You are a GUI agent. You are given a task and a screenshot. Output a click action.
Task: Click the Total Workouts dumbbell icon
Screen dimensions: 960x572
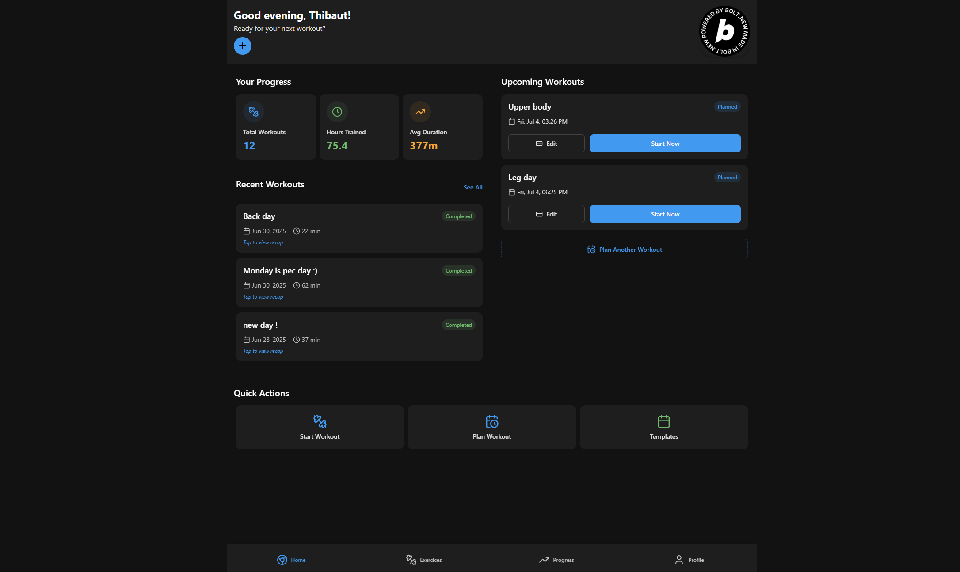coord(254,112)
